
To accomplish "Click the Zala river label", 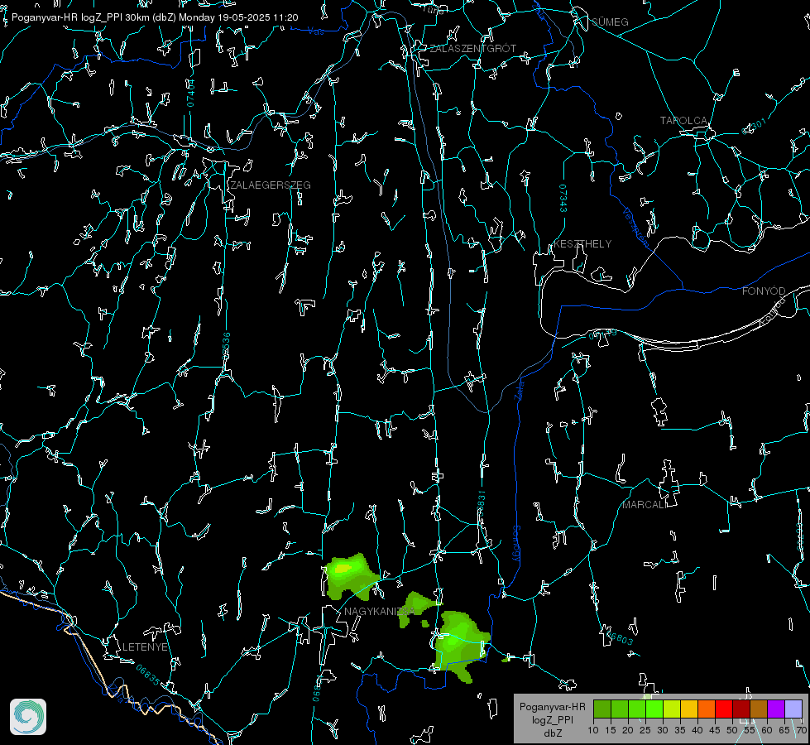I will tap(519, 391).
